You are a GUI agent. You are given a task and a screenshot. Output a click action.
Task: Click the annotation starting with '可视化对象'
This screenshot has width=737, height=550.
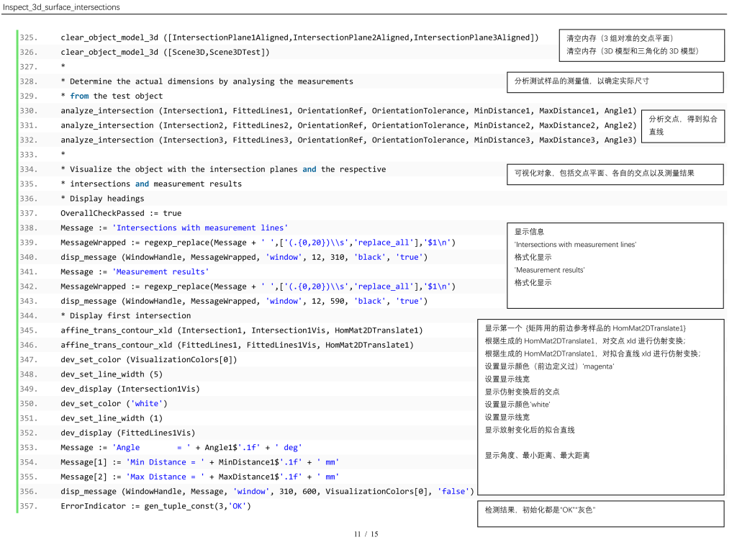(x=615, y=173)
